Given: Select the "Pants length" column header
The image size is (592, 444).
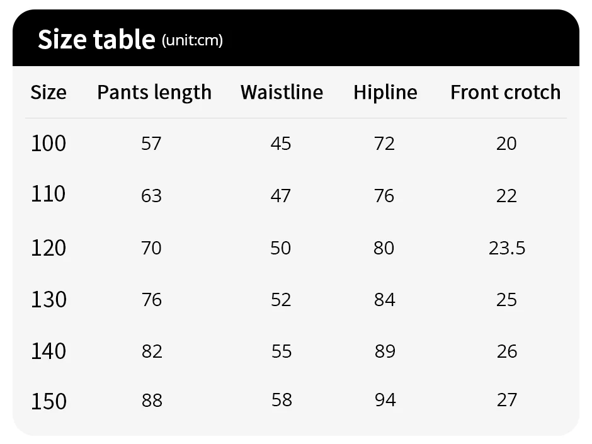Looking at the screenshot, I should point(154,93).
